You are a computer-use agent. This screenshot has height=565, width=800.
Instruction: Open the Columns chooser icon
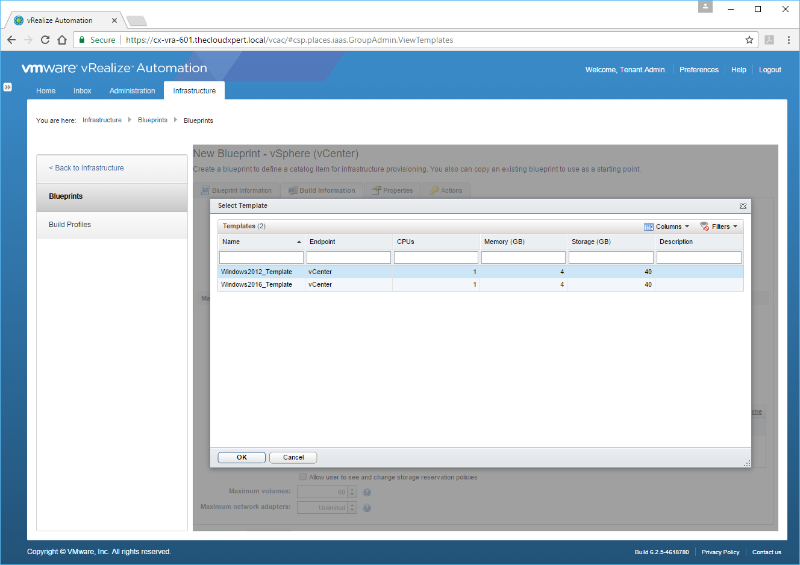649,227
